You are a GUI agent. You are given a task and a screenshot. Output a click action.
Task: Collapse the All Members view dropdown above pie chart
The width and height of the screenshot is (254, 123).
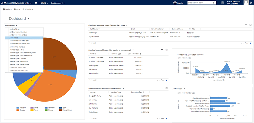pyautogui.click(x=17, y=25)
